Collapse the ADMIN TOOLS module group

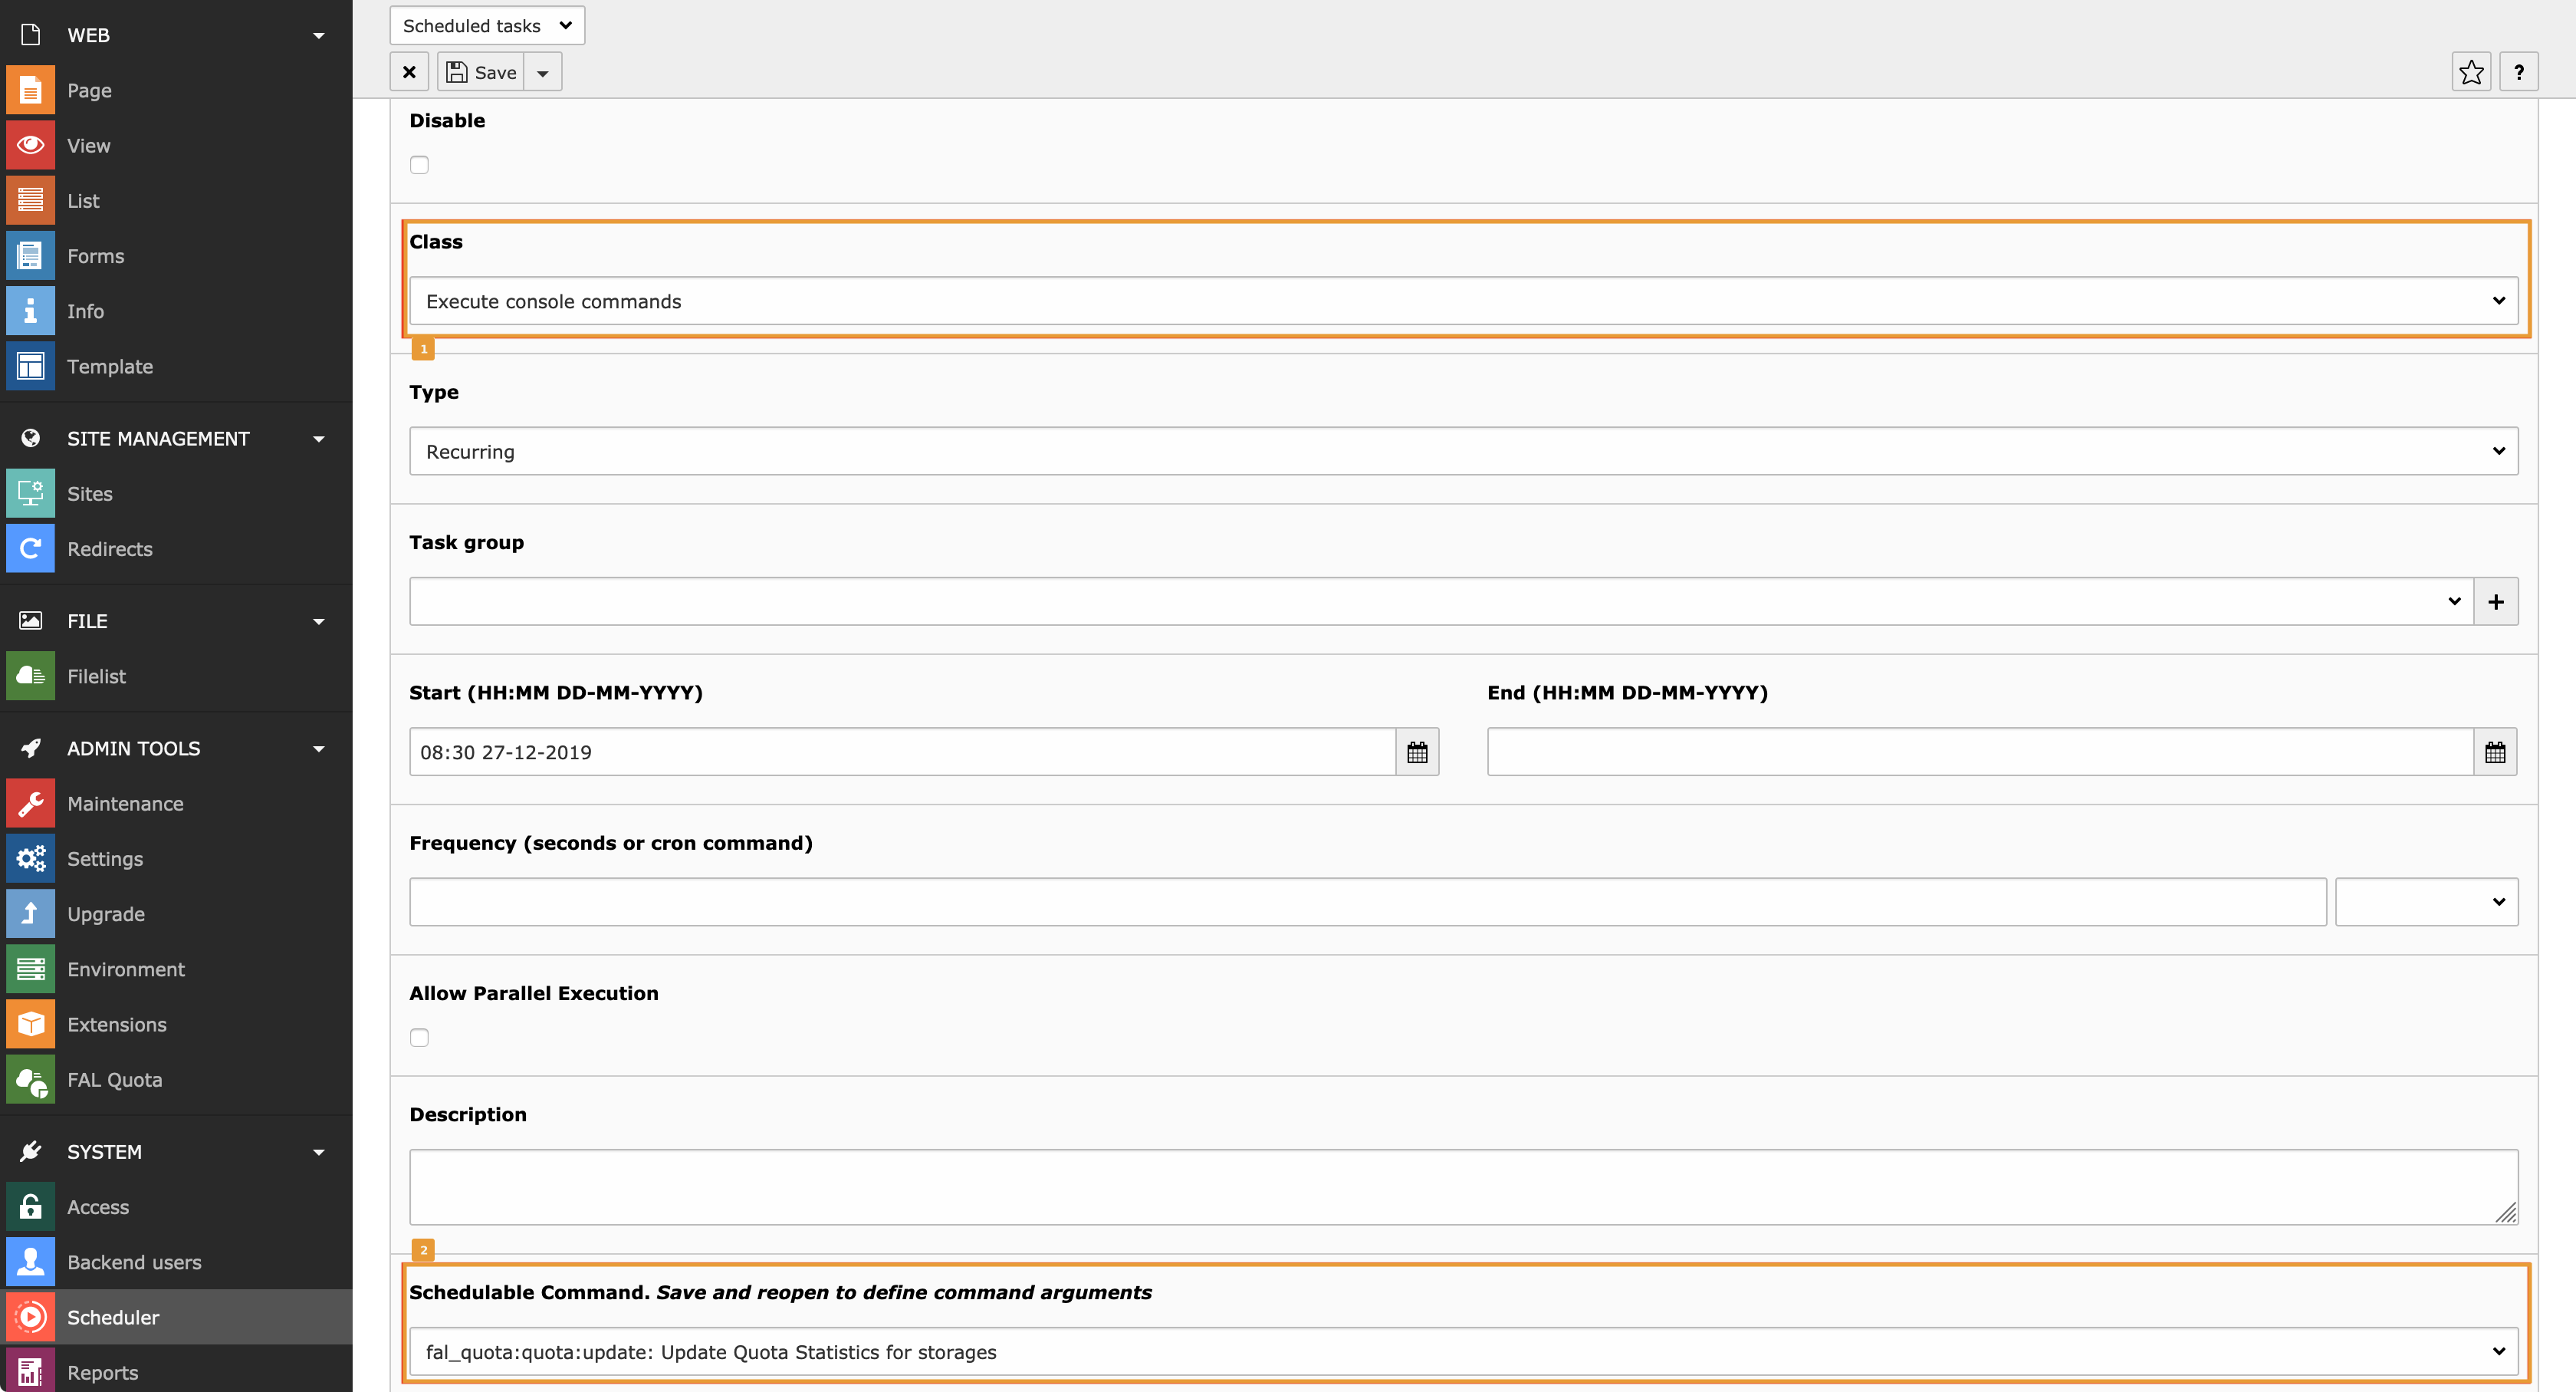[319, 748]
